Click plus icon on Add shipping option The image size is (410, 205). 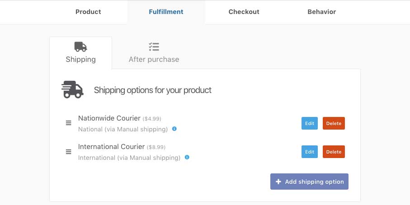point(278,182)
